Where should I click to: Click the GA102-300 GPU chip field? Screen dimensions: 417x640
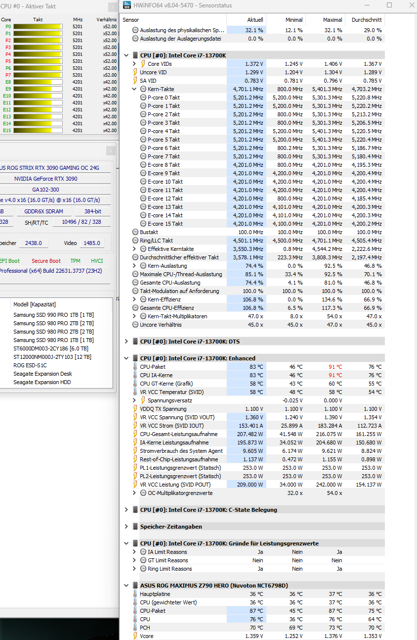point(54,190)
